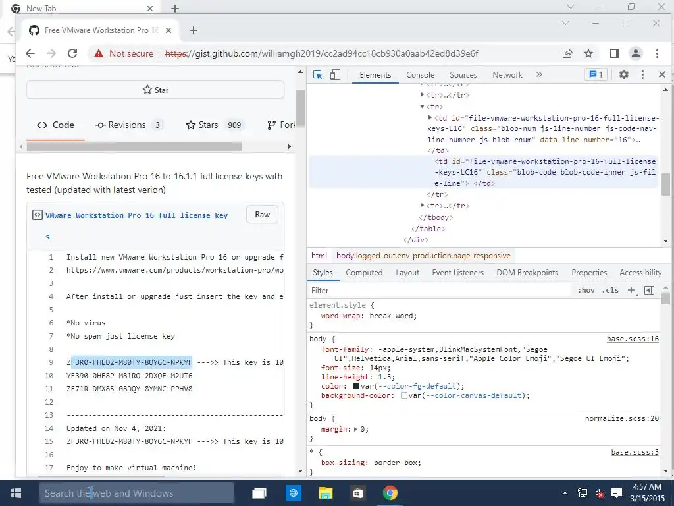
Task: Expand td file-vmware...-keys-L16 node
Action: (430, 117)
